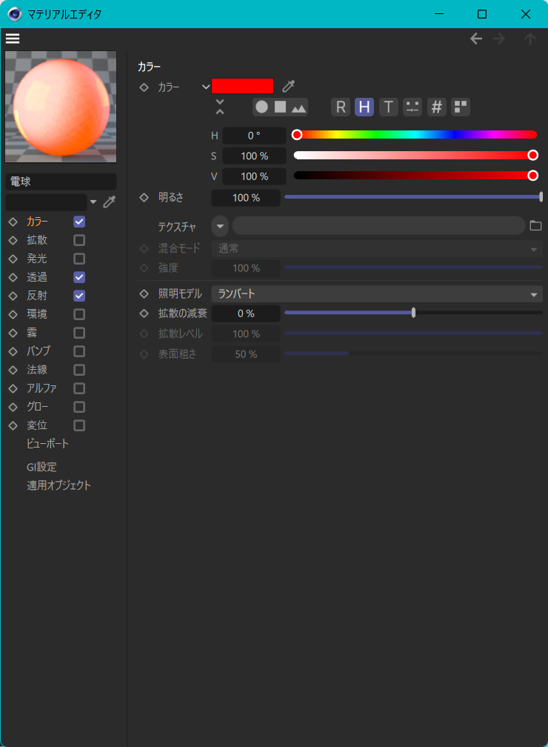The width and height of the screenshot is (548, 747).
Task: Select the color wheel mode icon
Action: 261,107
